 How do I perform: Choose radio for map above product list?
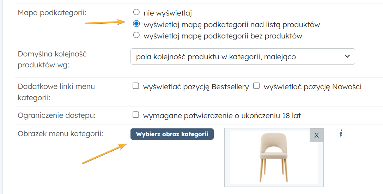point(136,24)
